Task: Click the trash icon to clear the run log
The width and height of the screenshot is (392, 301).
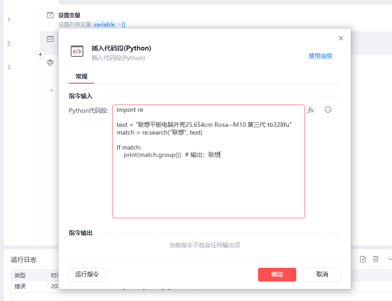Action: (376, 259)
